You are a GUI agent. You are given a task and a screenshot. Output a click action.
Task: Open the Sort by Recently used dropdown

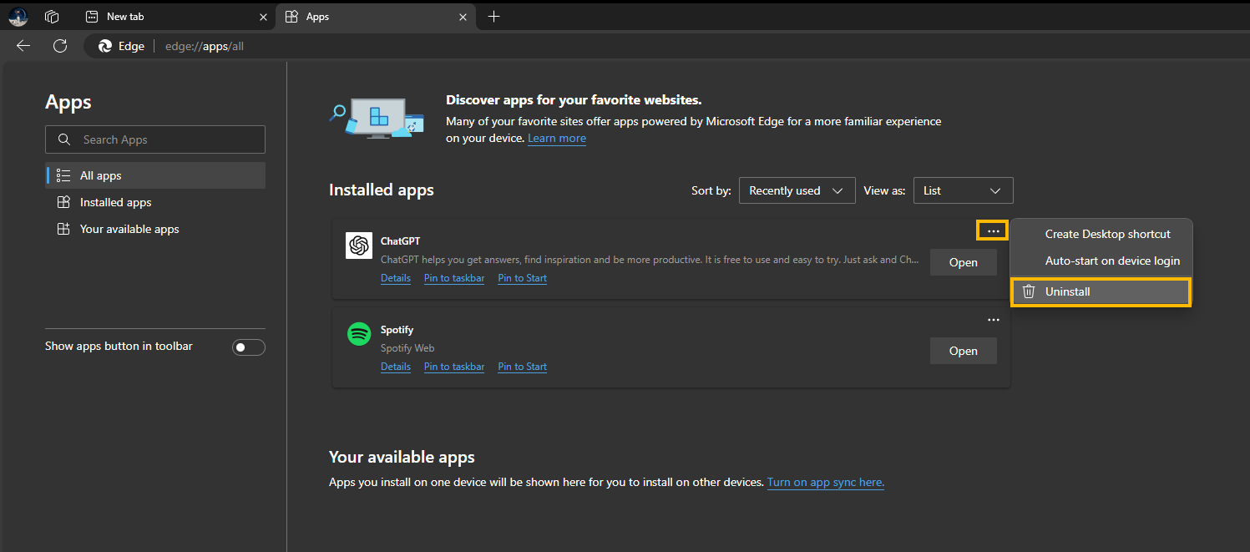point(797,190)
